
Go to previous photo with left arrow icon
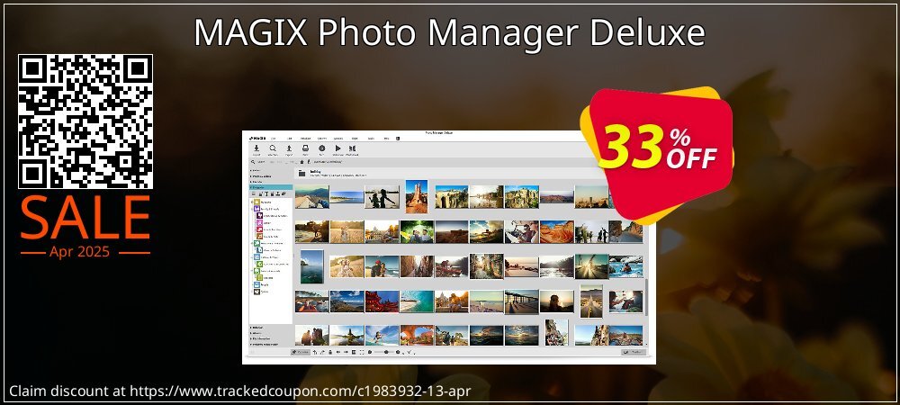(x=338, y=352)
